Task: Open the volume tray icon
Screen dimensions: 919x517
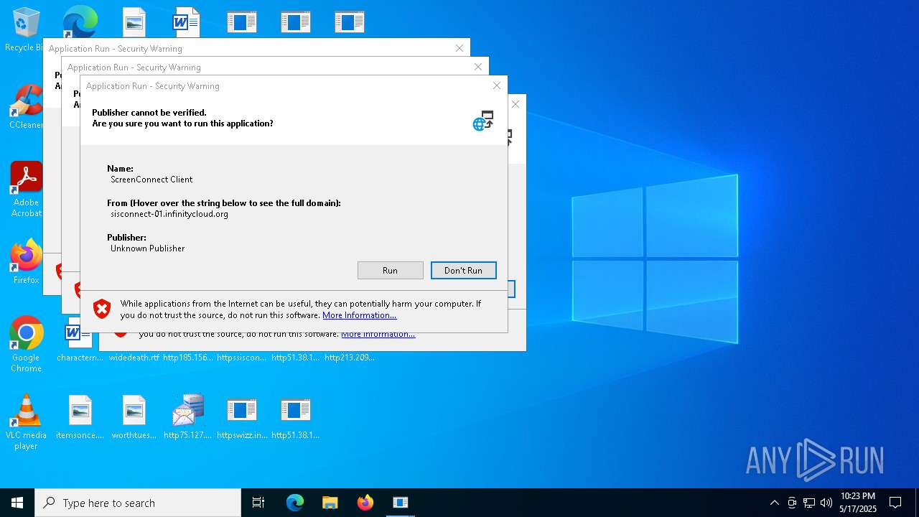Action: coord(826,503)
